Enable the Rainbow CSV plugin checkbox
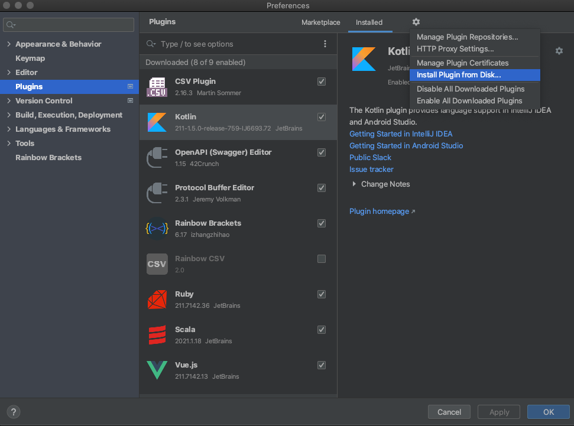The height and width of the screenshot is (426, 574). point(322,259)
